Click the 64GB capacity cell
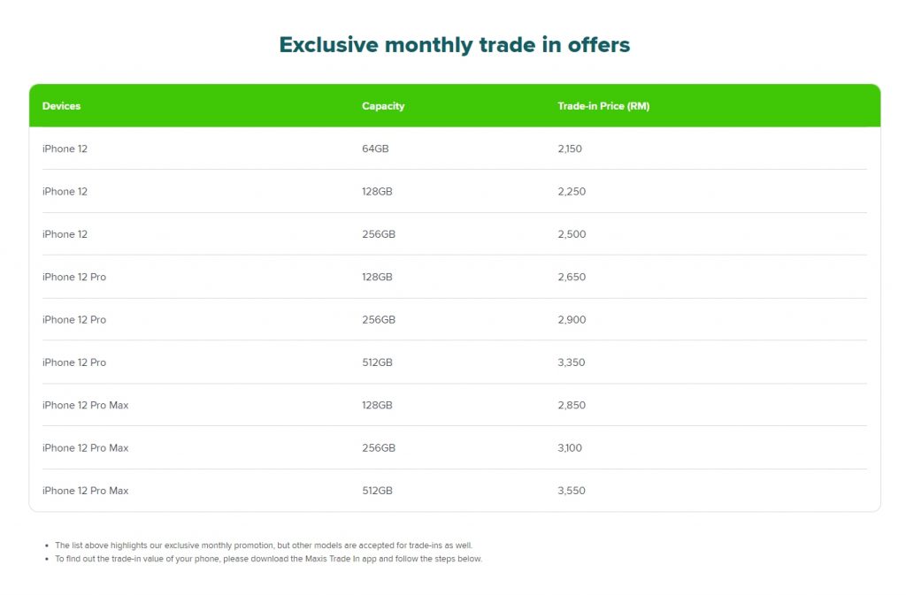This screenshot has height=595, width=906. [375, 149]
